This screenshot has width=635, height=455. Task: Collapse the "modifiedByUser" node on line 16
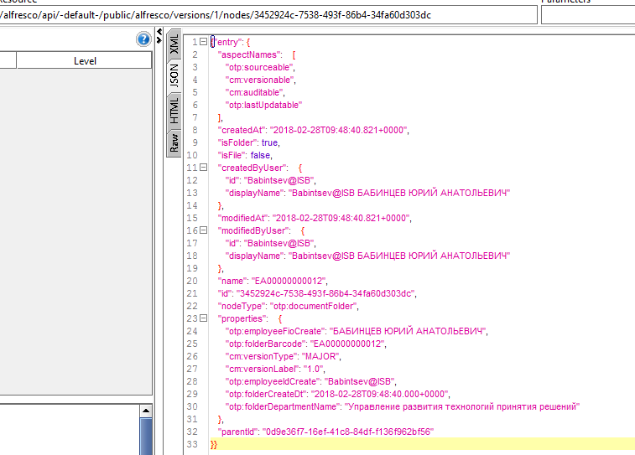(x=203, y=230)
